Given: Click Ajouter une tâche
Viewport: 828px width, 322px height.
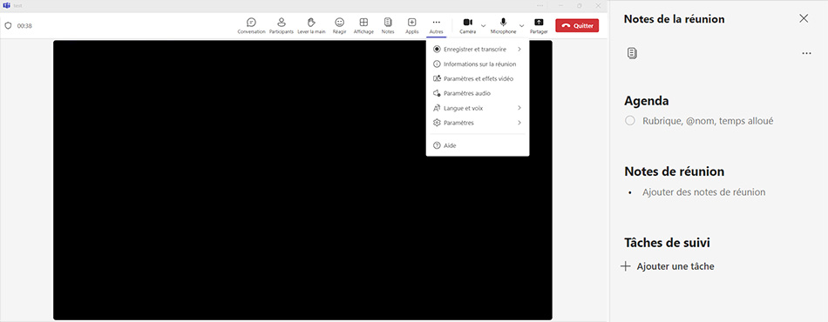Looking at the screenshot, I should click(668, 266).
